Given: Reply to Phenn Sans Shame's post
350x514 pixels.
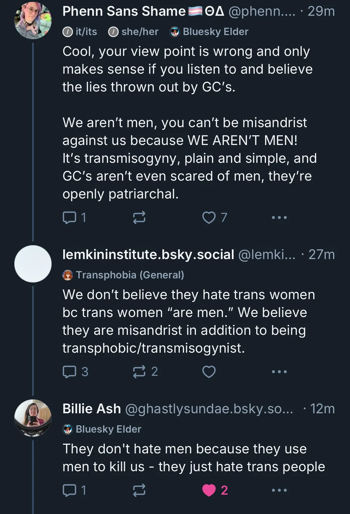Looking at the screenshot, I should click(x=69, y=217).
